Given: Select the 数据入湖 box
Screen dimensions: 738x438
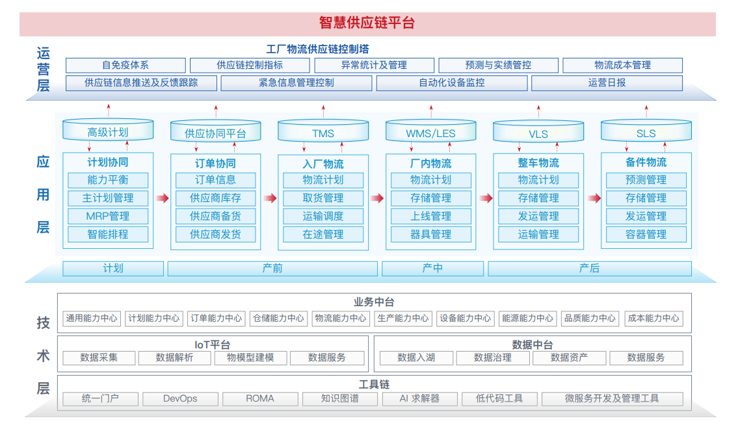Looking at the screenshot, I should point(417,358).
